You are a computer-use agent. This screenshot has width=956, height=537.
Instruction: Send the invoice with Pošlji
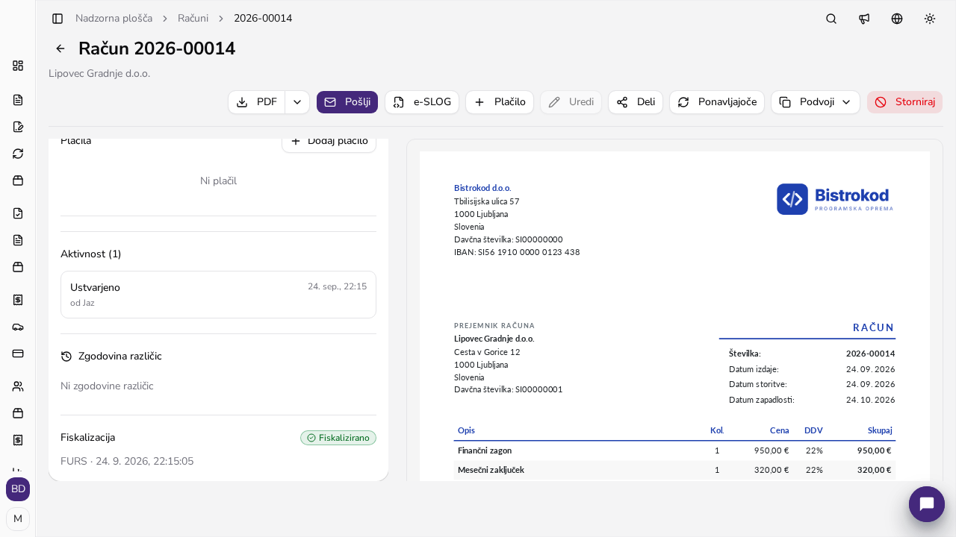[x=347, y=102]
